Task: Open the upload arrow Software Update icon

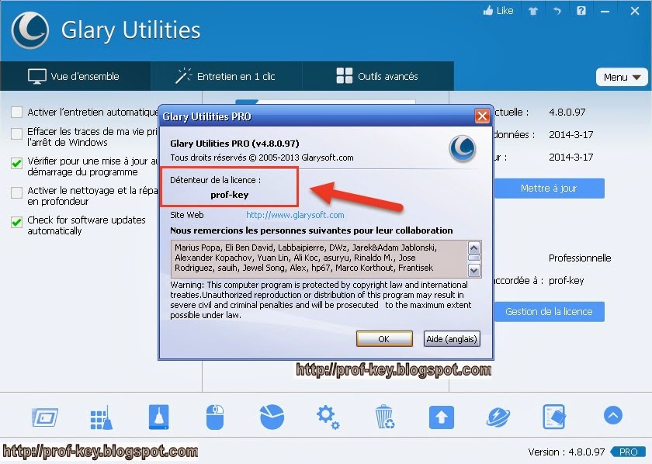Action: 441,417
